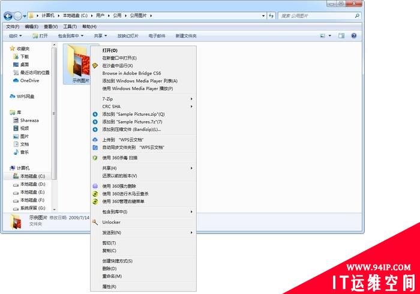Expand 包含到库中(I) submenu

click(143, 212)
